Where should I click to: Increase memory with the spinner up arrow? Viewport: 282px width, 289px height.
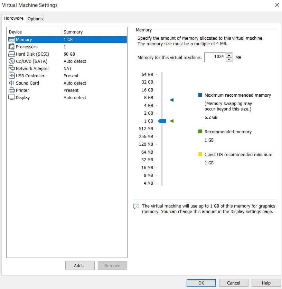229,55
